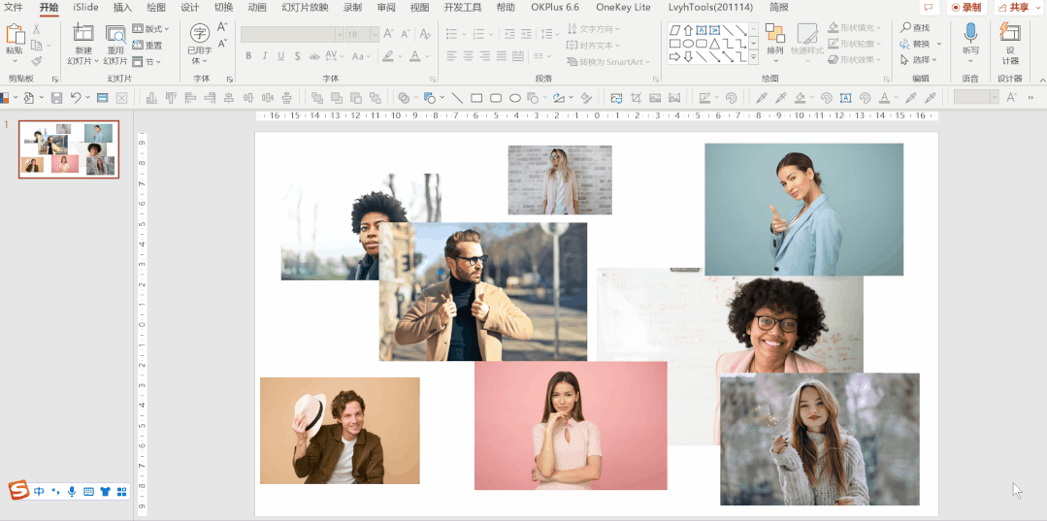Click the red font color button
The width and height of the screenshot is (1047, 521).
point(415,56)
